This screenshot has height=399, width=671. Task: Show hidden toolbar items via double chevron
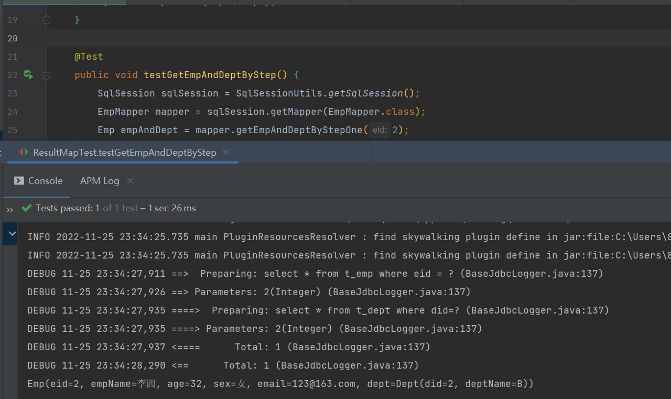(10, 209)
